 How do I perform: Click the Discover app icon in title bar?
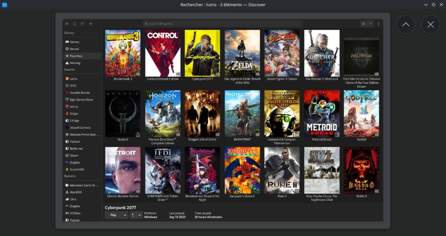click(x=4, y=4)
